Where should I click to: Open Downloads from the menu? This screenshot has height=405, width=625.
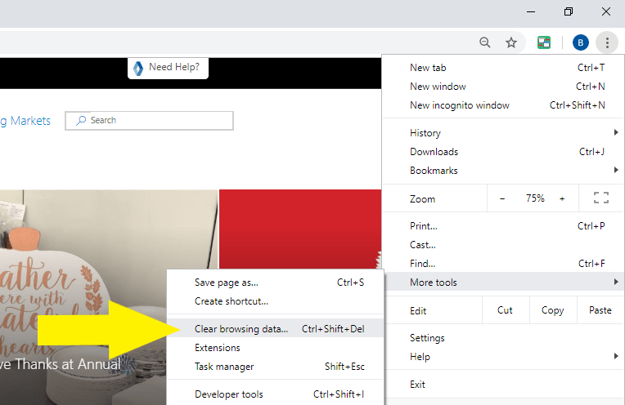click(x=503, y=152)
